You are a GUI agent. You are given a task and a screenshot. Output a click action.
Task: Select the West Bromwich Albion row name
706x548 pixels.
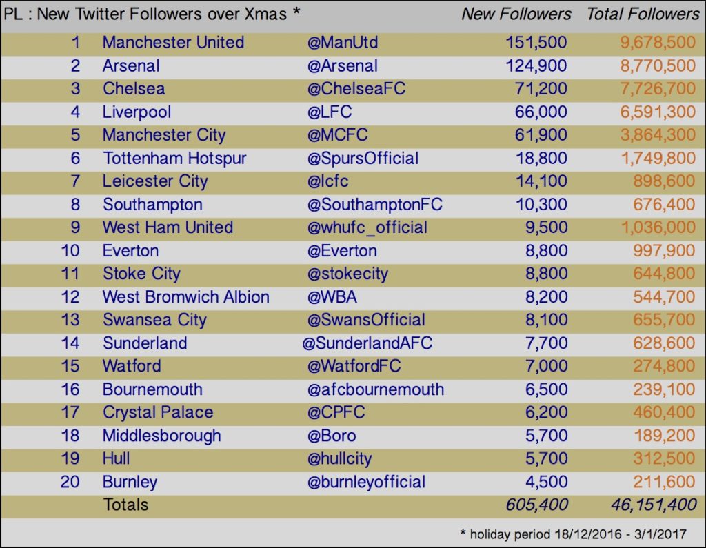[186, 297]
